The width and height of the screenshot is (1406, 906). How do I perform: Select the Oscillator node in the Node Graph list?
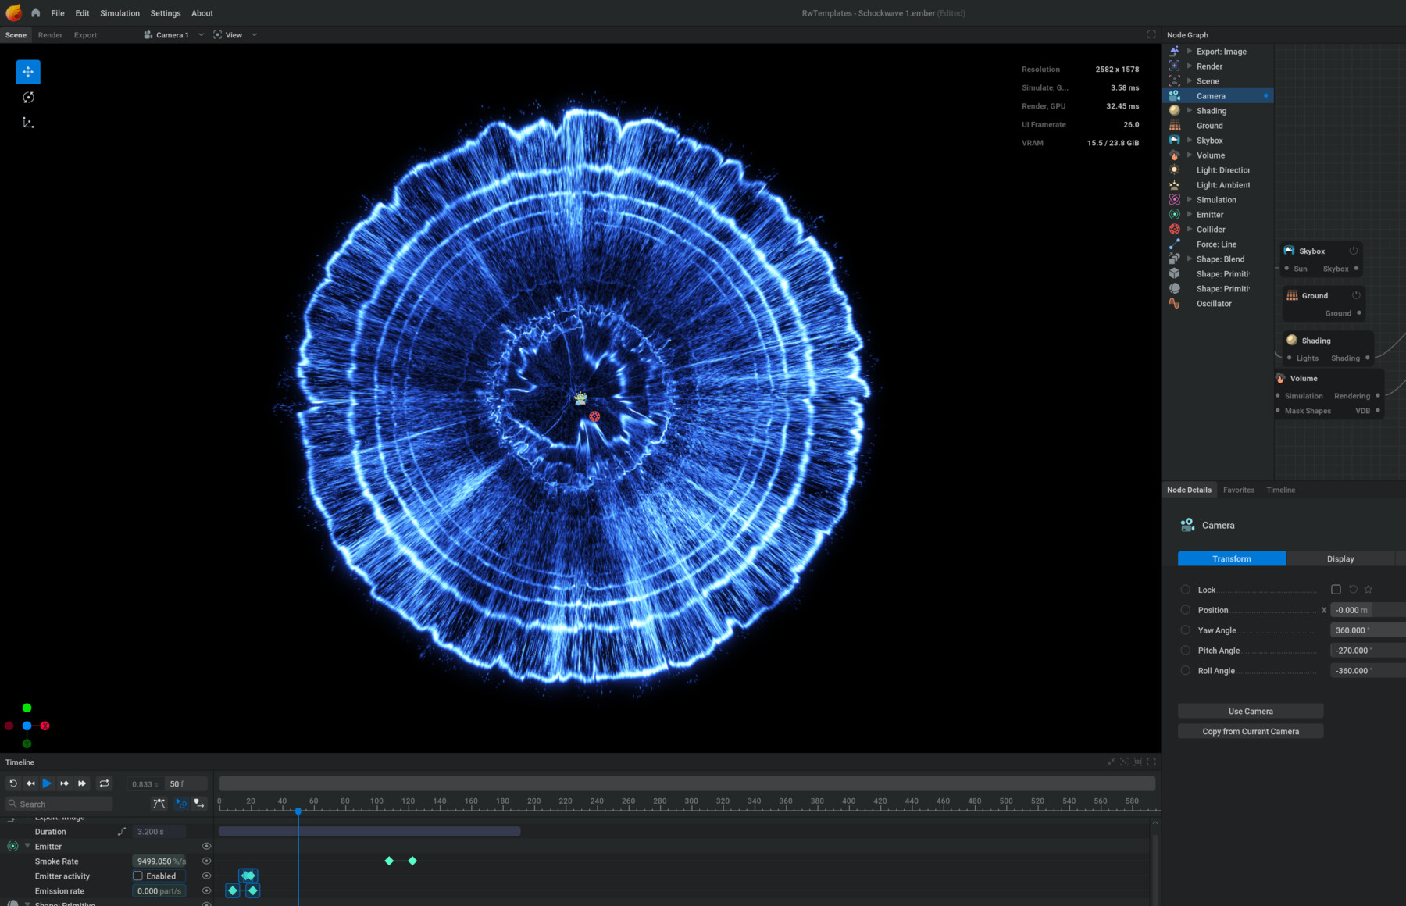point(1214,303)
